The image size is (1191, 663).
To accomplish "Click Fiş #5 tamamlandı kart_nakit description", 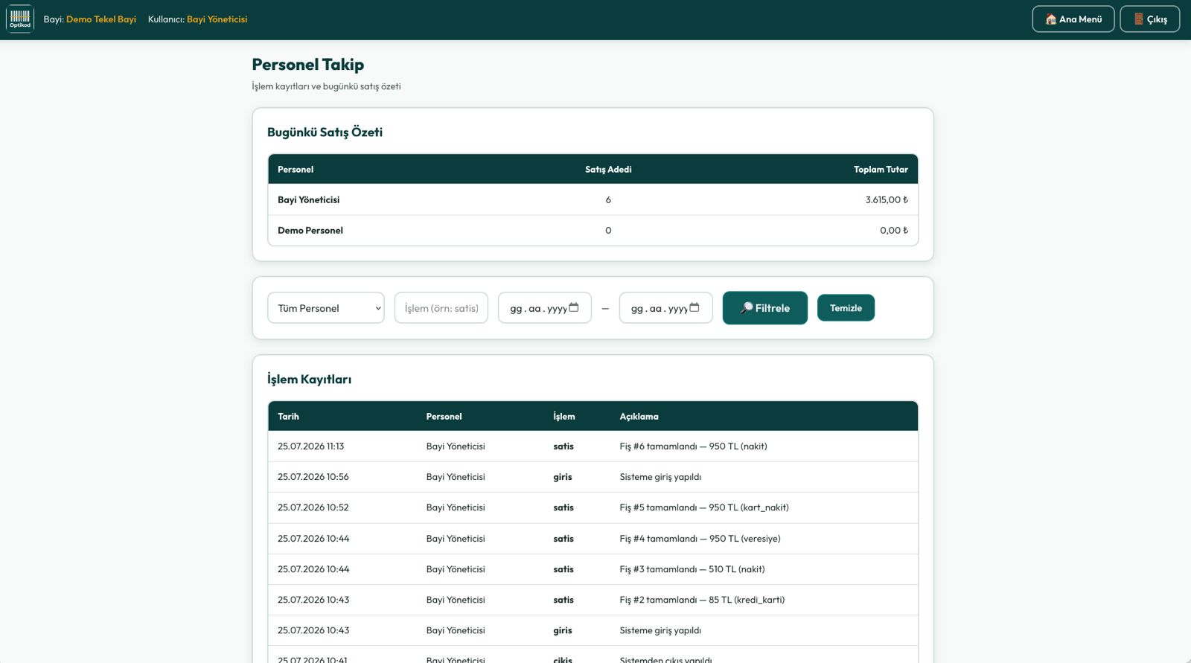I will tap(704, 507).
